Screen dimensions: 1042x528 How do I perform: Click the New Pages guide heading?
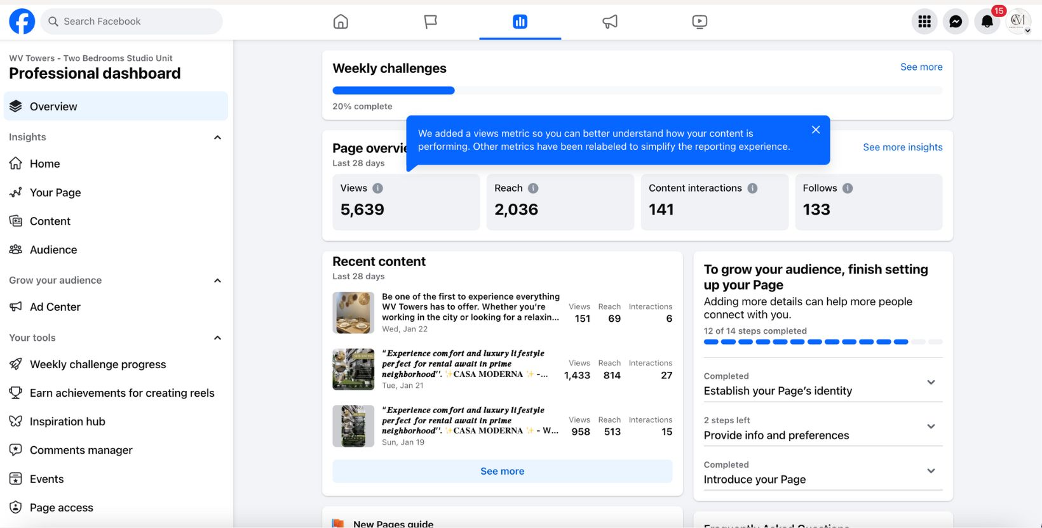point(393,524)
